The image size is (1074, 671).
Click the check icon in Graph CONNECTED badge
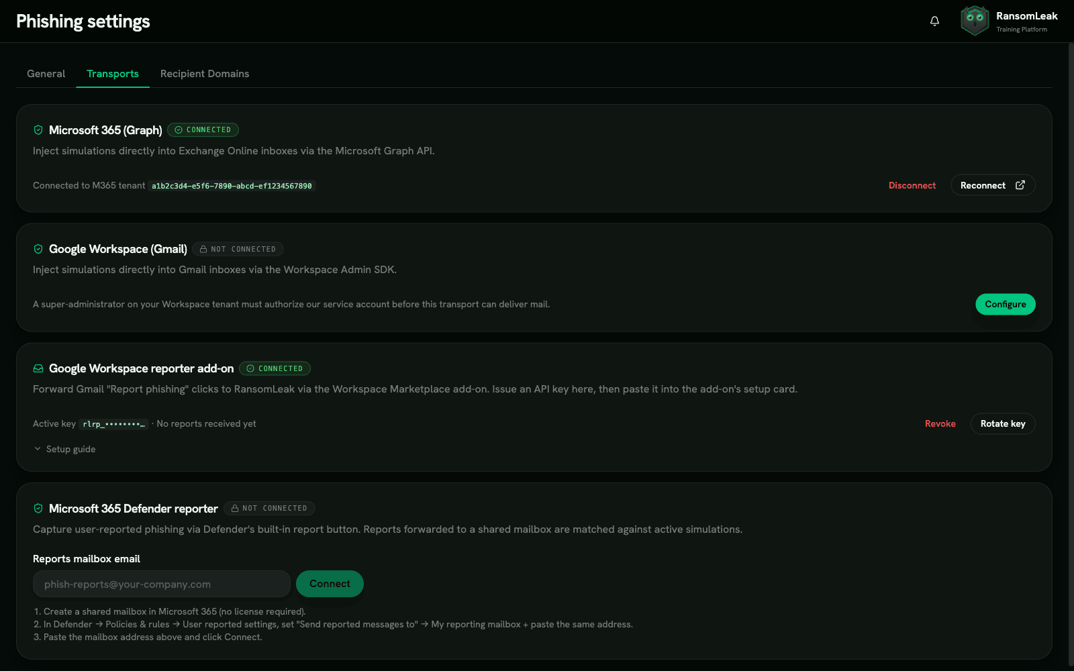(x=179, y=130)
